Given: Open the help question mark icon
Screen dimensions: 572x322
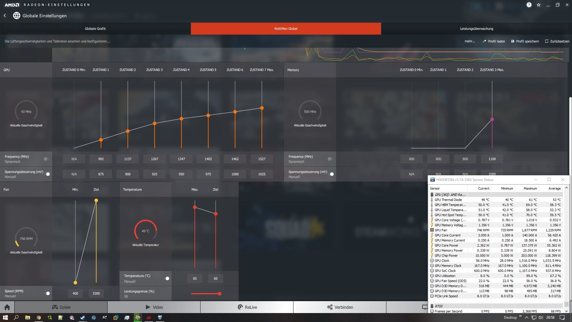Looking at the screenshot, I should click(x=529, y=5).
